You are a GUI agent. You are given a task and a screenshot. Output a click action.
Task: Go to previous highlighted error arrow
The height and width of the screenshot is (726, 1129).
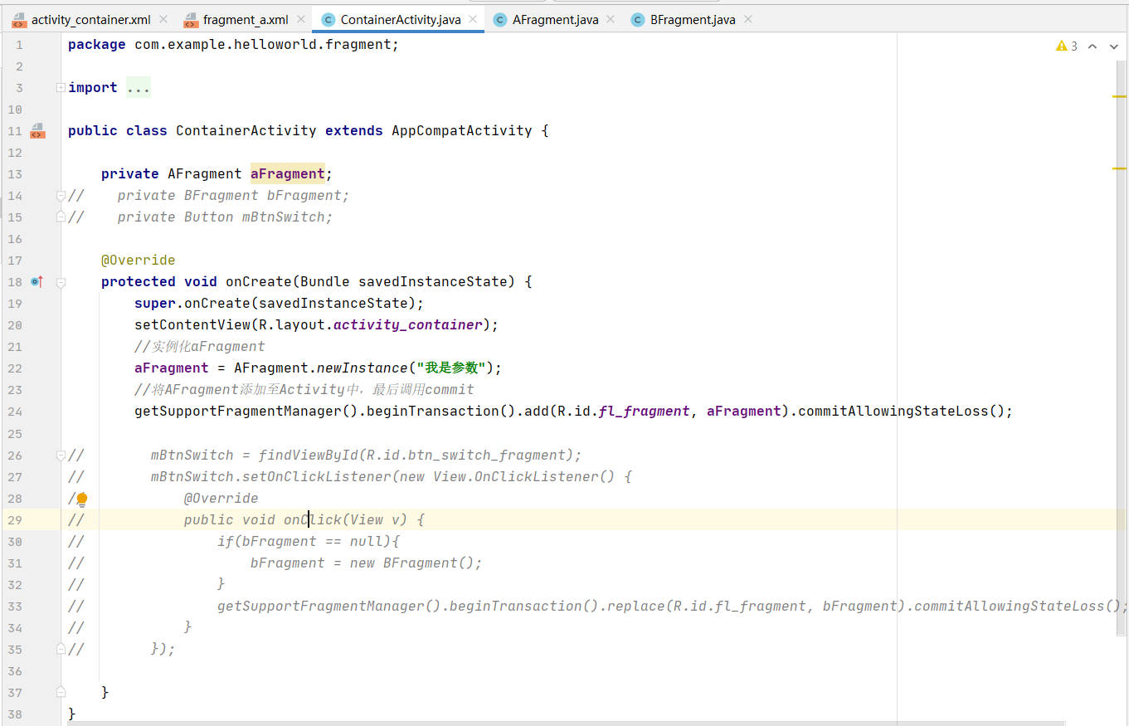(1093, 46)
